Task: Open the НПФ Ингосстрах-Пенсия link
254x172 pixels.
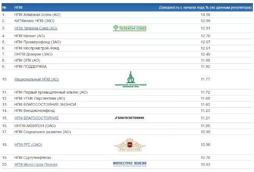Action: coord(36,165)
